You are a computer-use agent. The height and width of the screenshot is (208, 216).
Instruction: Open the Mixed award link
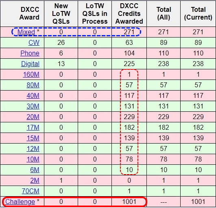point(26,32)
